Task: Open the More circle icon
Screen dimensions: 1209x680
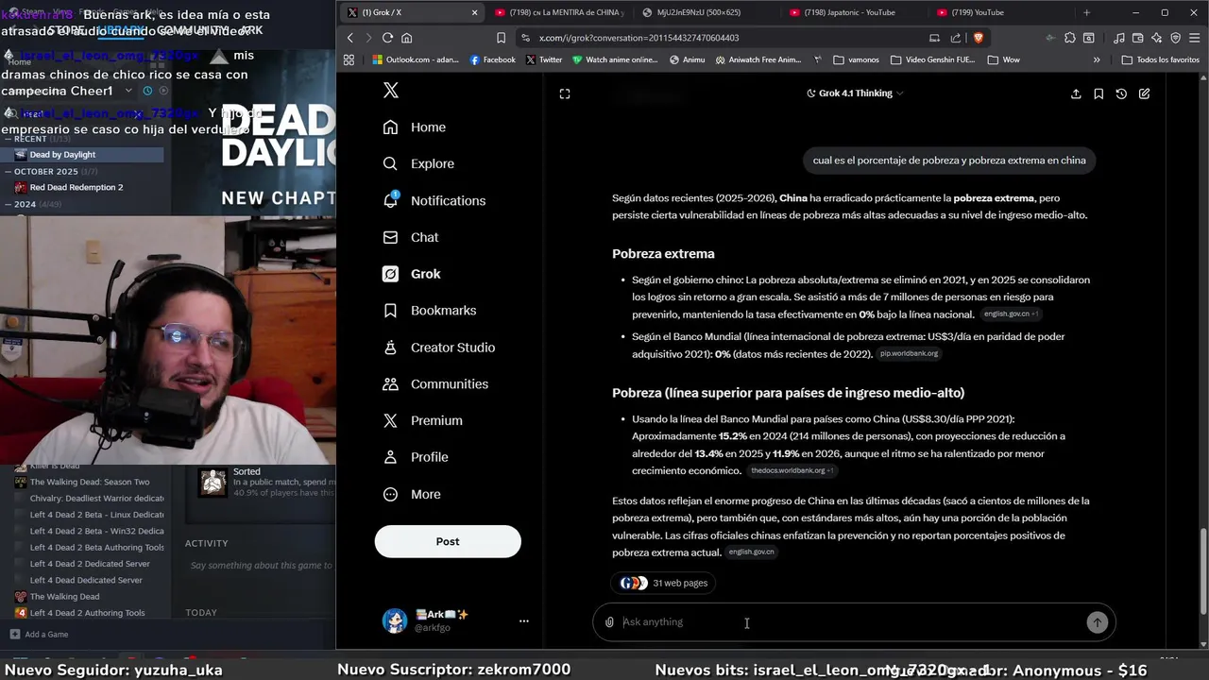Action: click(390, 494)
